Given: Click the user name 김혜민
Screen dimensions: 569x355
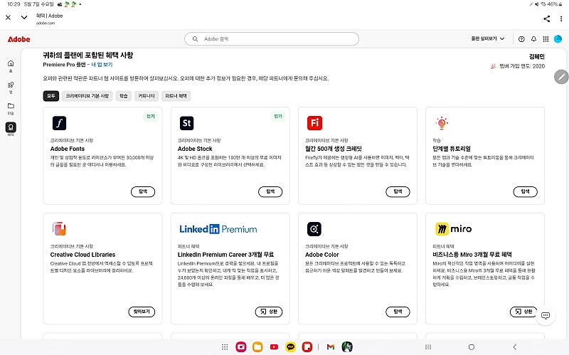Looking at the screenshot, I should pos(537,57).
